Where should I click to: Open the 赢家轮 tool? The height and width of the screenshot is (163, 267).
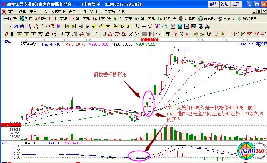point(206,19)
